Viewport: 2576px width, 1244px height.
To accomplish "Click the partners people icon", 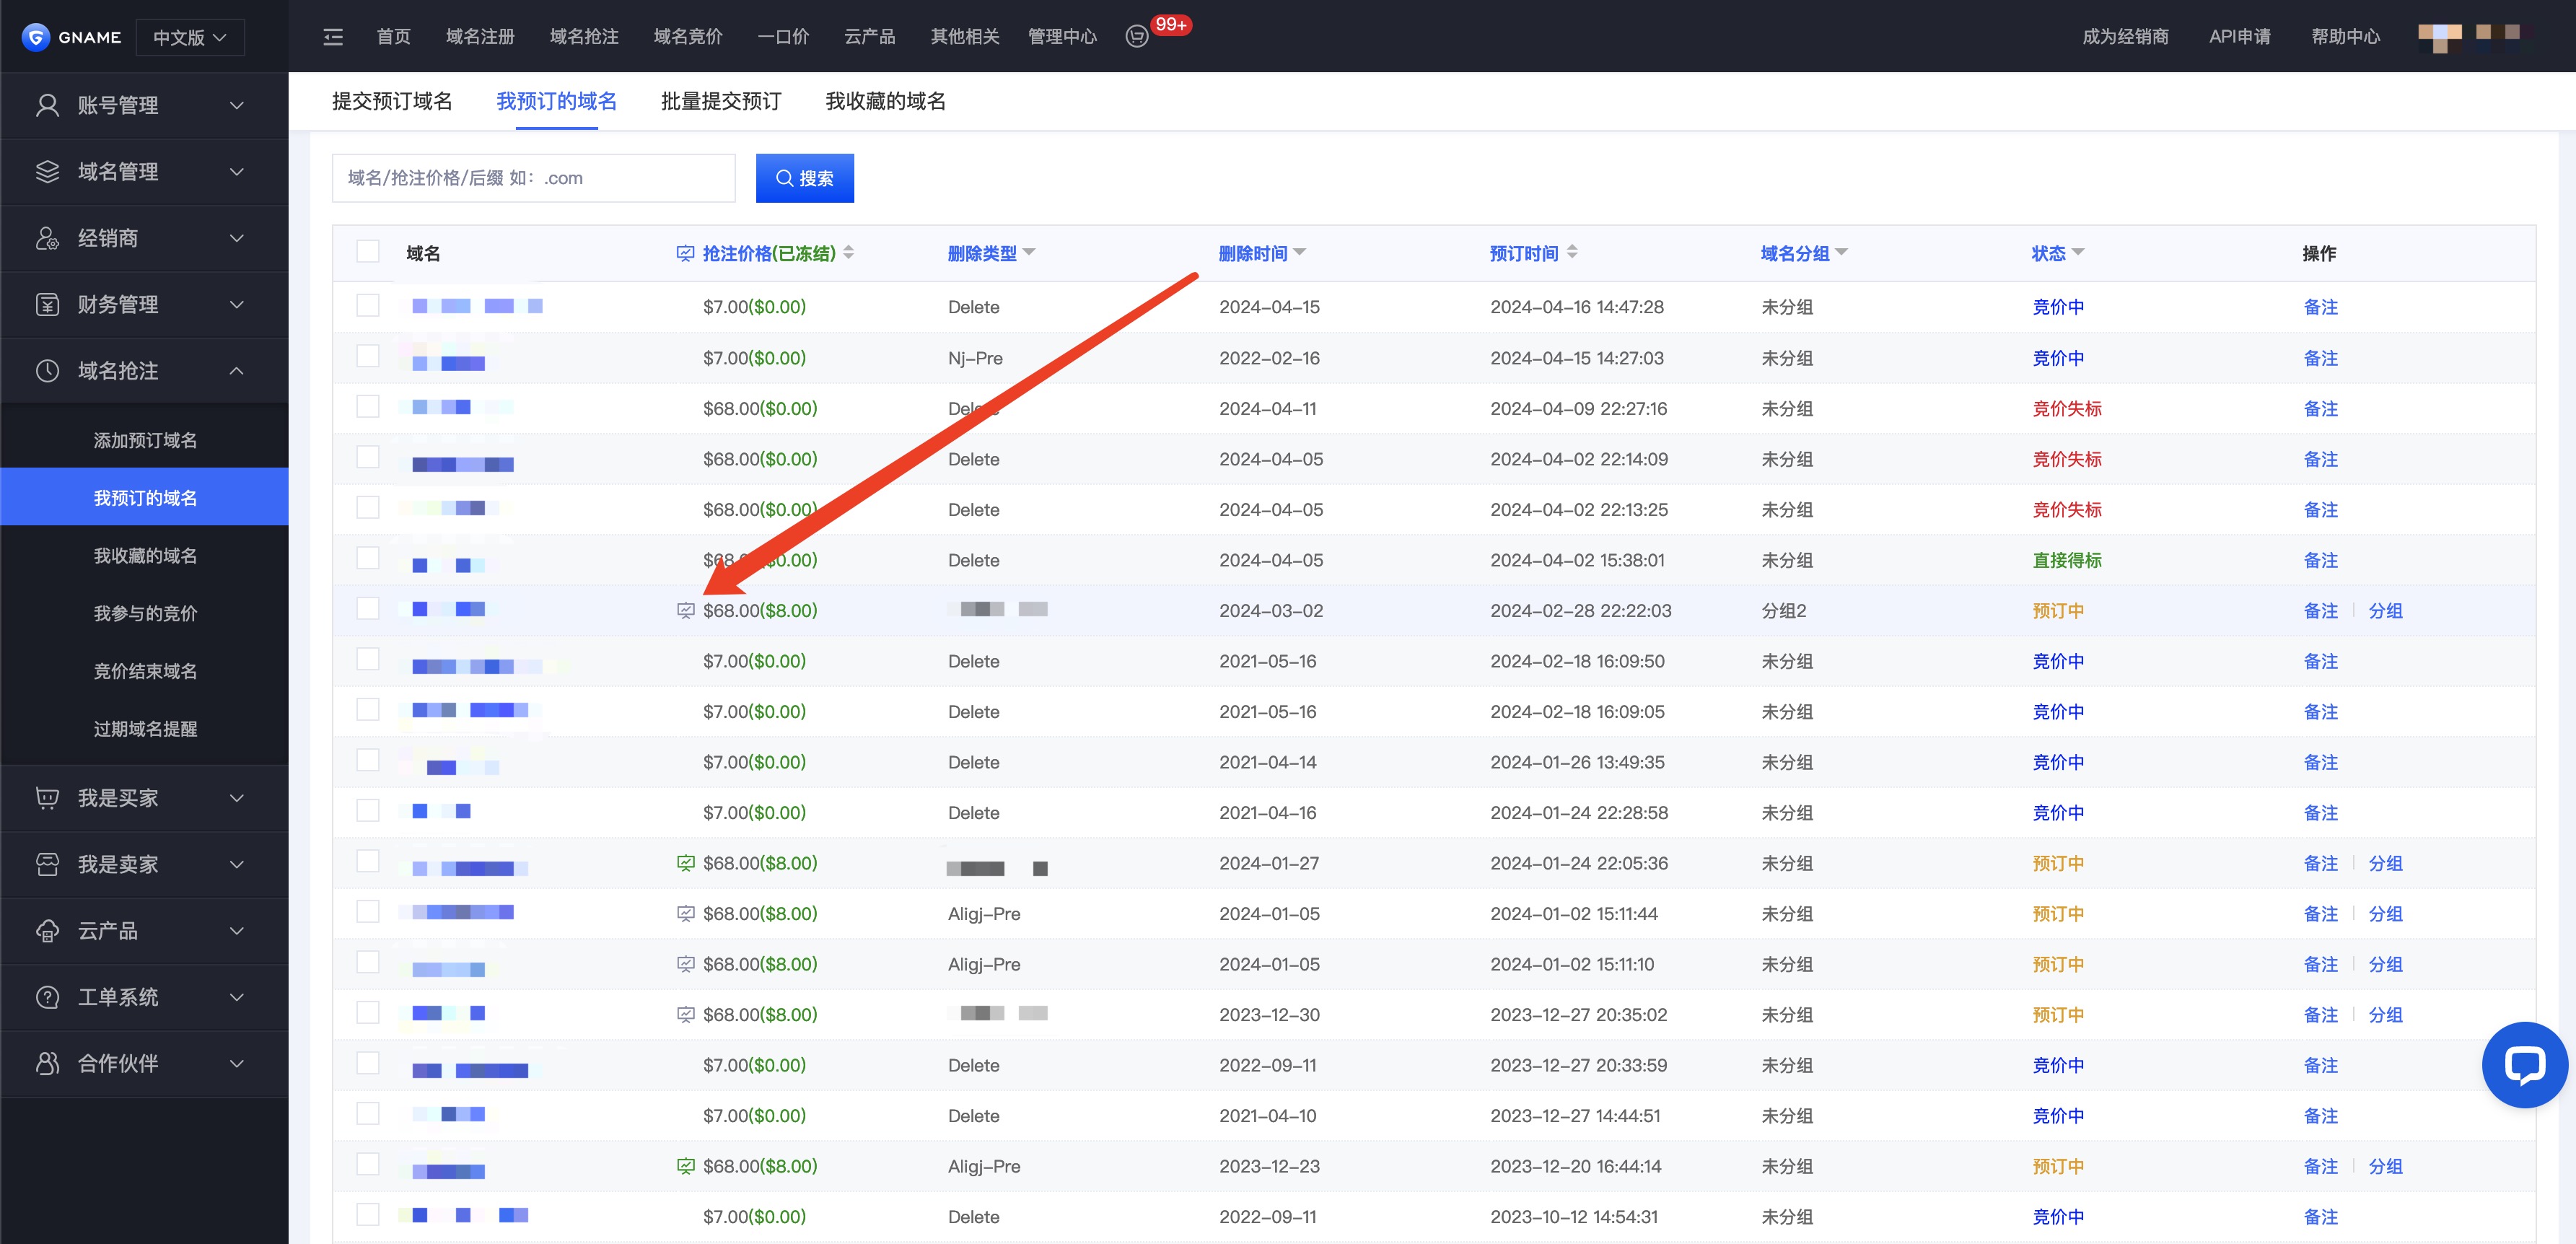I will click(47, 1063).
